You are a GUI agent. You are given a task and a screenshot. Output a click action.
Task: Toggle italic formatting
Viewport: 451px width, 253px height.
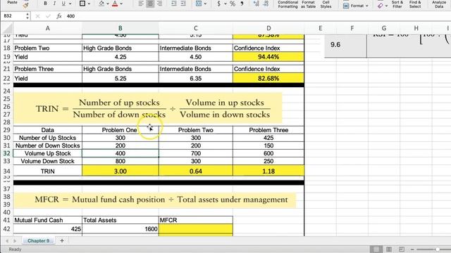(54, 4)
